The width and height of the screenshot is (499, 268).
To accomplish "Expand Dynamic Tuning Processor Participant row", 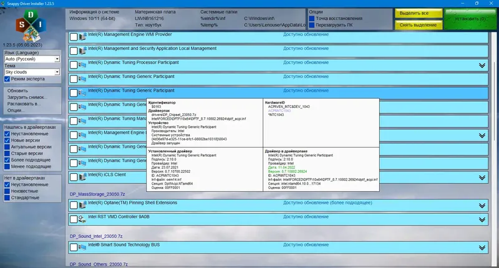I will coord(482,65).
